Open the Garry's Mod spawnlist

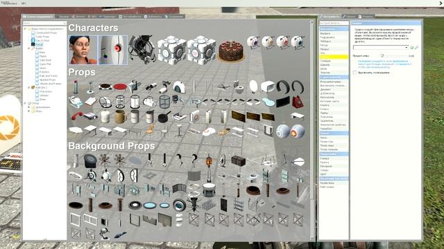[42, 41]
